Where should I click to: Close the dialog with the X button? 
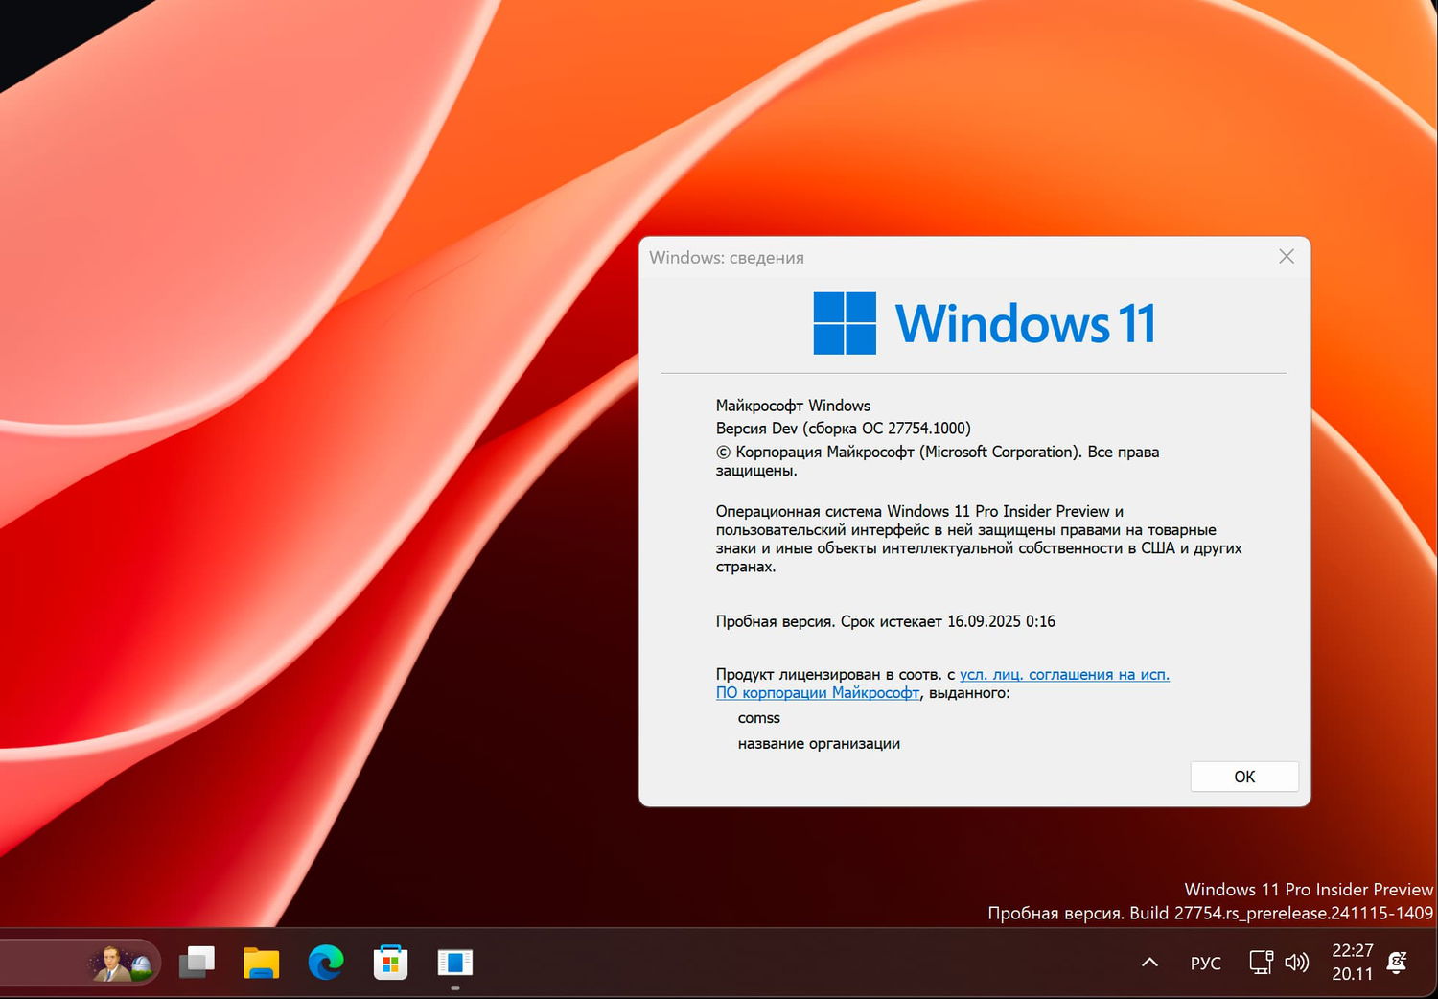click(x=1286, y=256)
